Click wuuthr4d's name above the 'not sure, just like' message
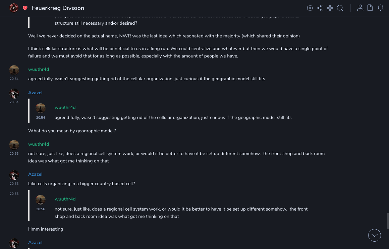Viewport: 389px width, 249px height. (39, 144)
